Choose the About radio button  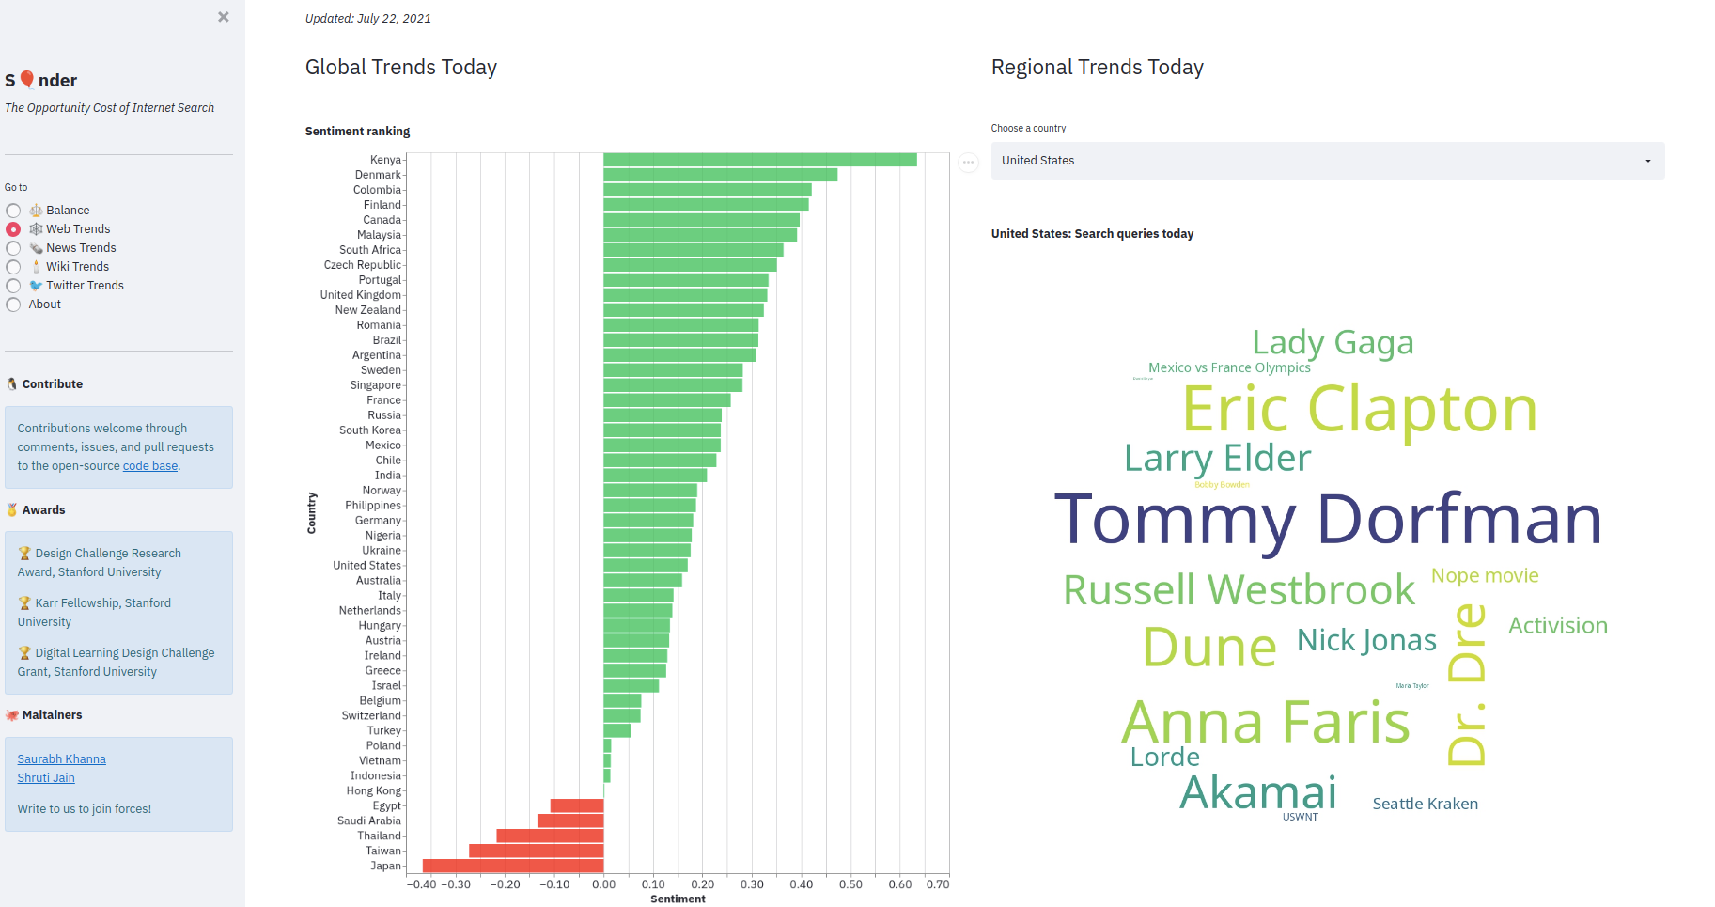(13, 305)
